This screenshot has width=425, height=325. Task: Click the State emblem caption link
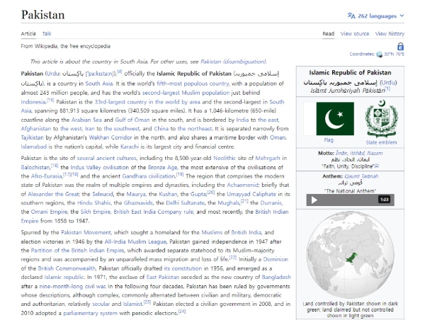click(381, 142)
